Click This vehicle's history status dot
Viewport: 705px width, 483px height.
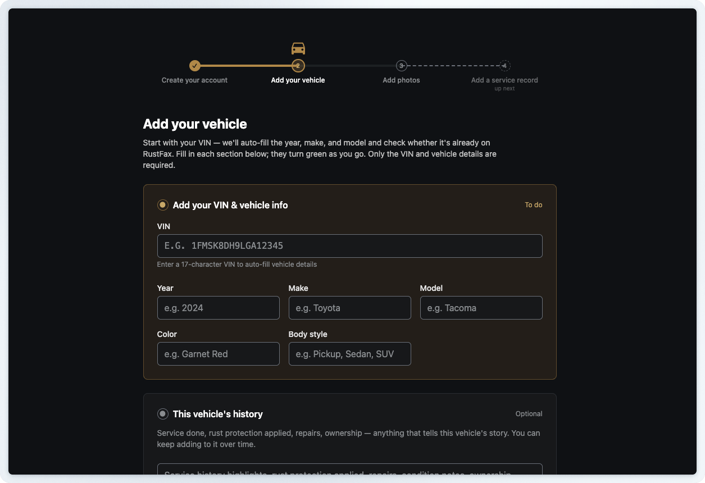coord(163,414)
